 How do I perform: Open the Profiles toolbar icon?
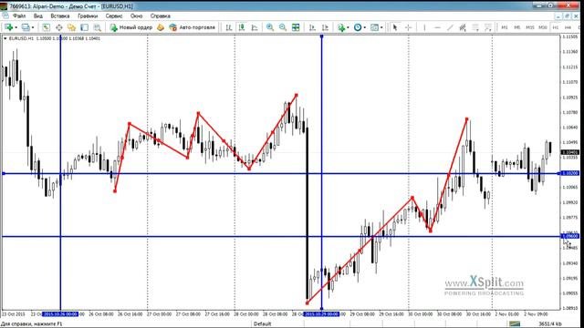tap(26, 27)
